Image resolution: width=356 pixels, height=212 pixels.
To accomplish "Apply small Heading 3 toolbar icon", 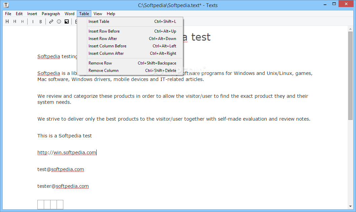I will pos(22,22).
